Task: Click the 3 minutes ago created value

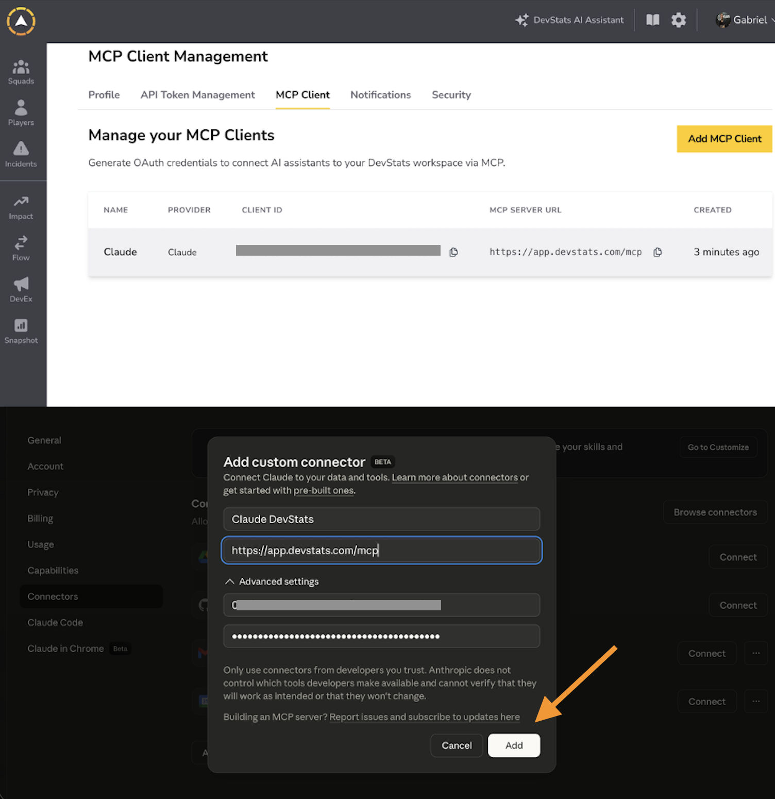Action: 727,252
